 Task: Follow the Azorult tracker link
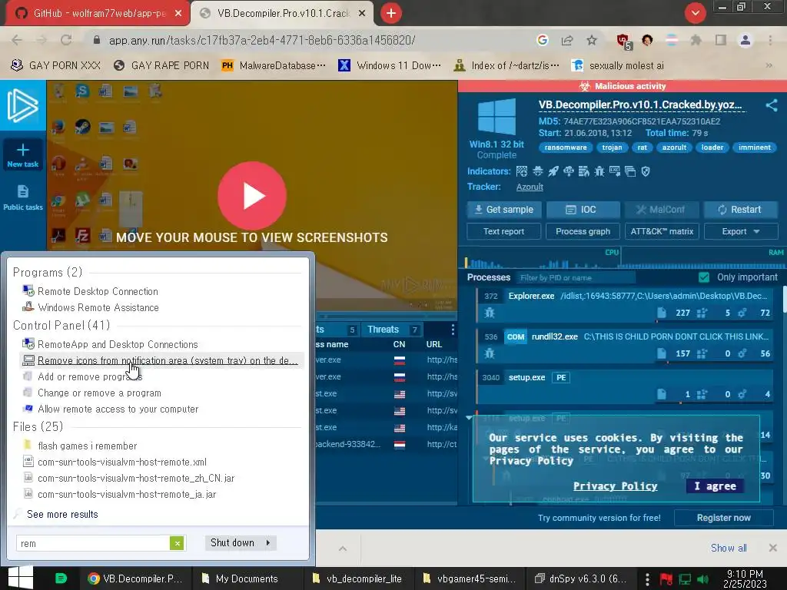(530, 187)
